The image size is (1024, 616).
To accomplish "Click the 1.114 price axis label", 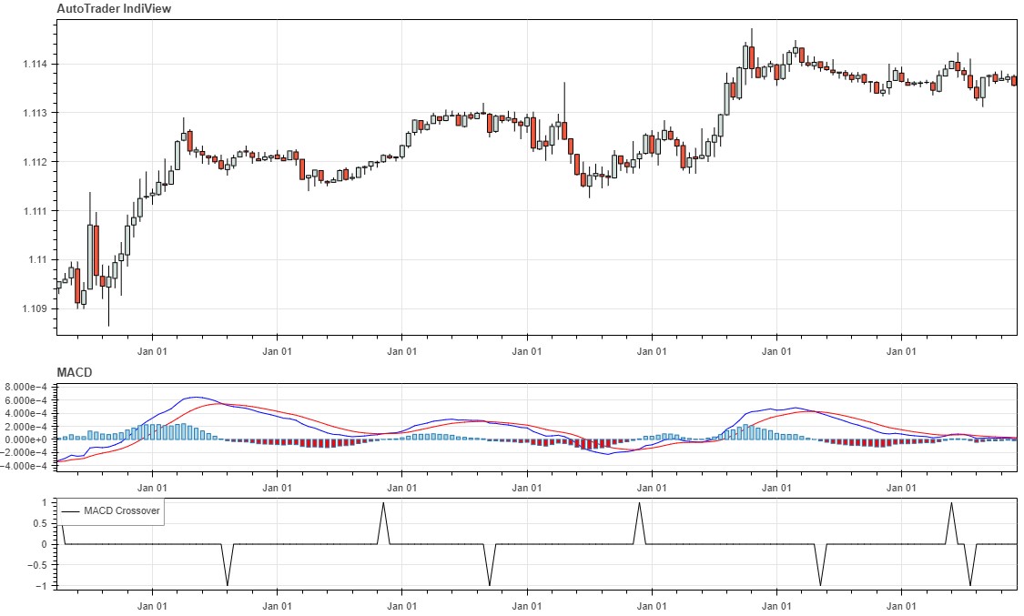I will point(37,64).
